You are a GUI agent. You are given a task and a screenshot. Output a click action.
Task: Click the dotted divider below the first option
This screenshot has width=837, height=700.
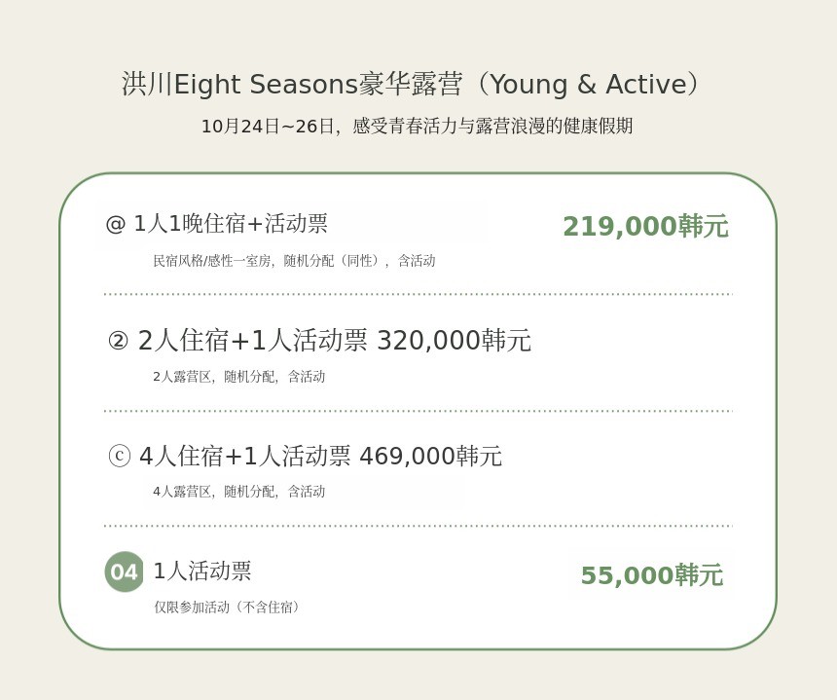pos(418,293)
